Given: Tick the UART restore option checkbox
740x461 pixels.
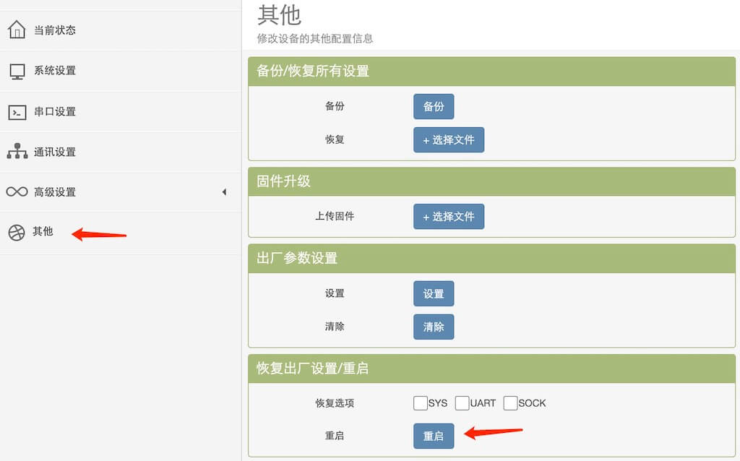Looking at the screenshot, I should [x=462, y=403].
